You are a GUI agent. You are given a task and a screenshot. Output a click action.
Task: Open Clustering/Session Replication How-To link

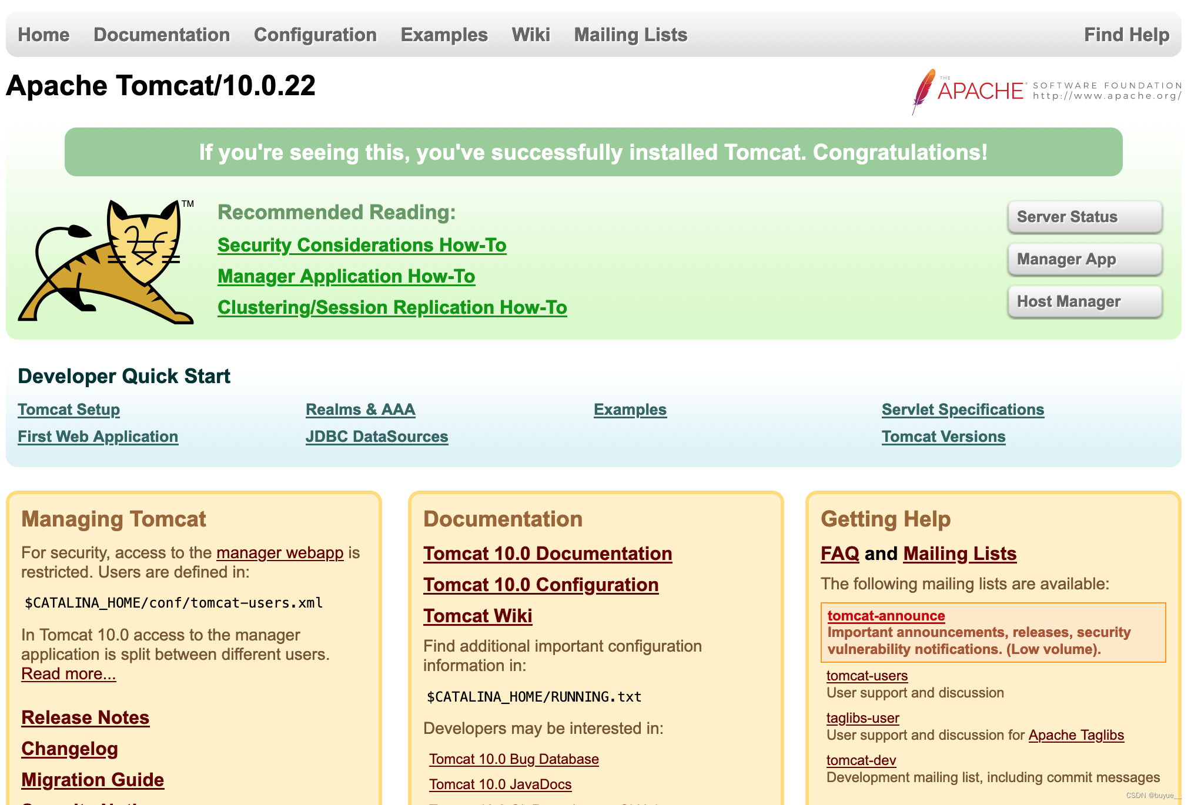point(392,307)
